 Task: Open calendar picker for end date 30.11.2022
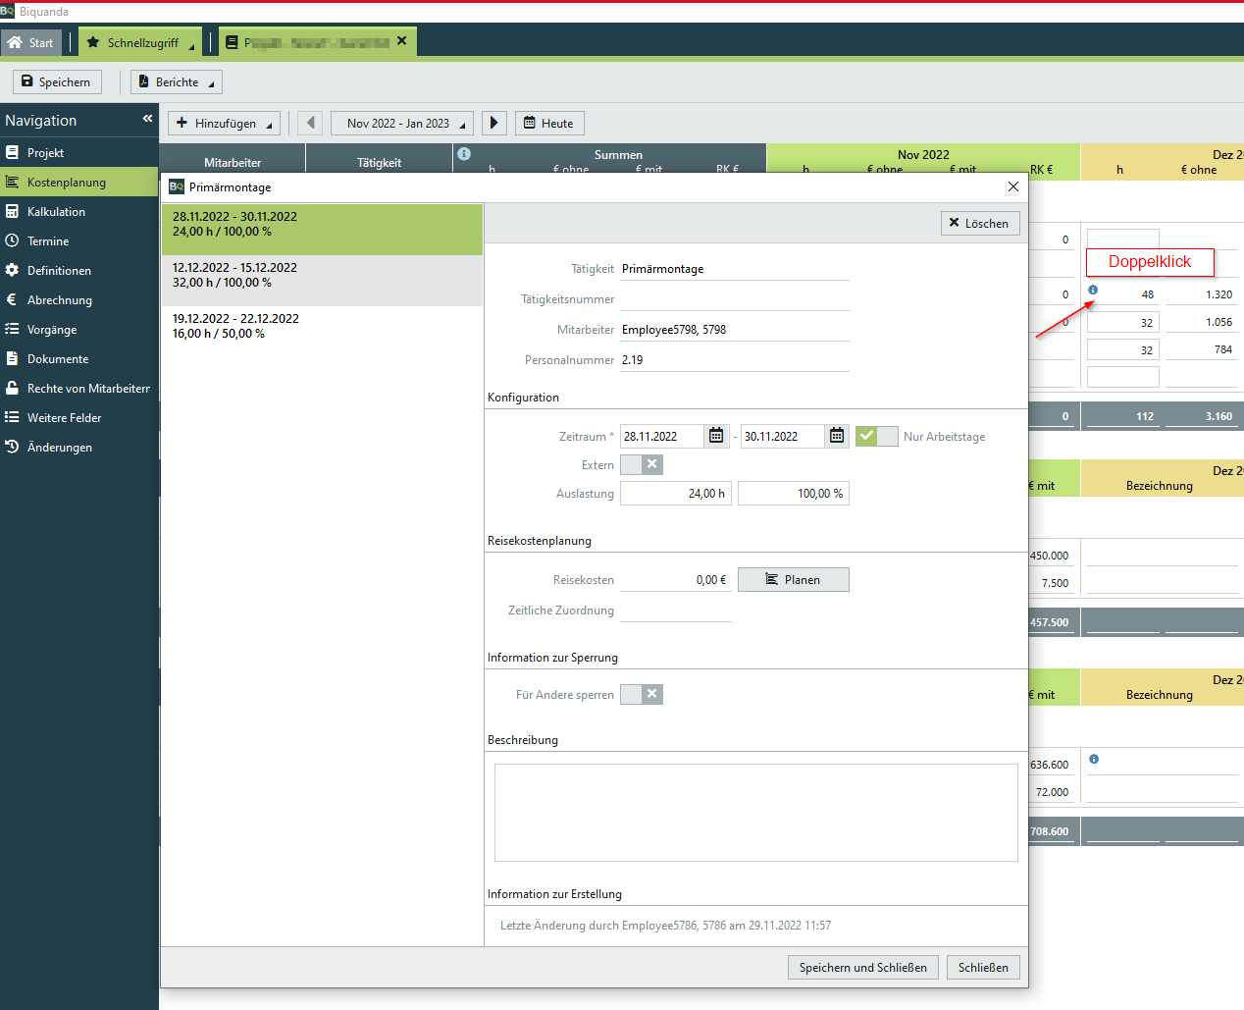[837, 436]
